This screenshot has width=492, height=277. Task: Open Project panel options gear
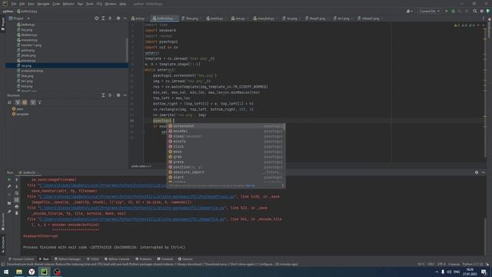coord(118,18)
